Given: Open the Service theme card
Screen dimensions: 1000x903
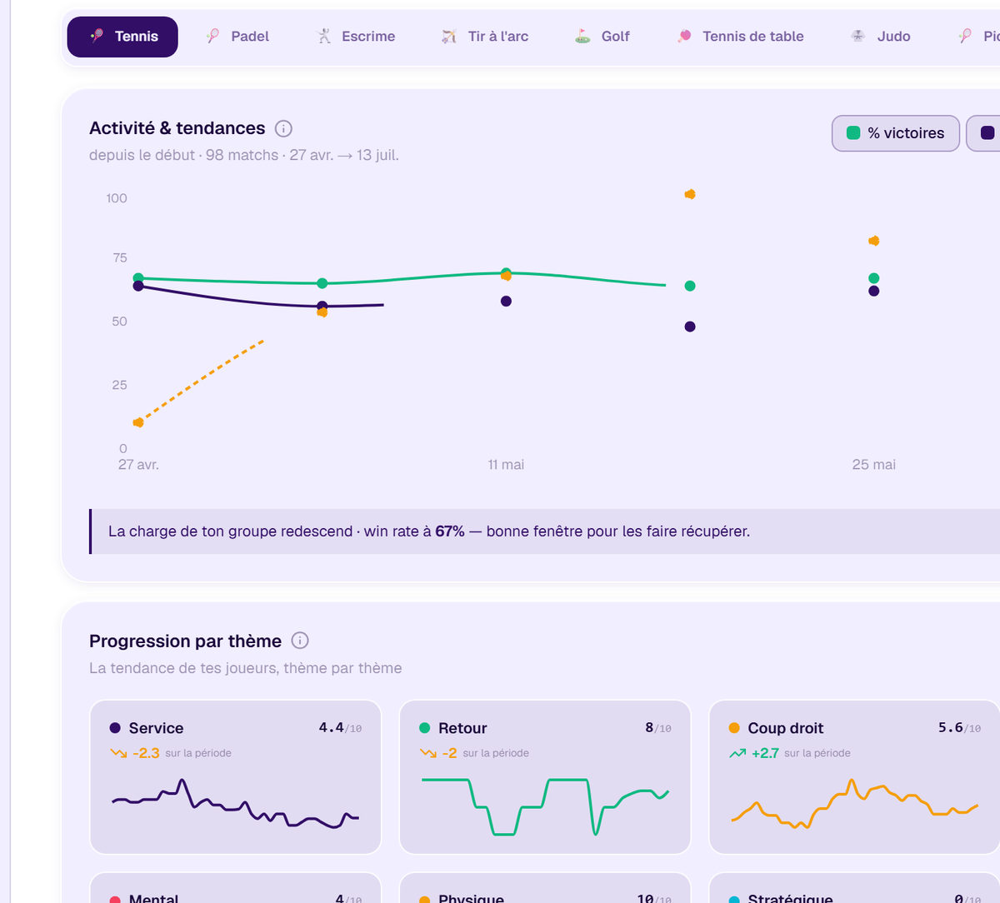Looking at the screenshot, I should click(236, 777).
